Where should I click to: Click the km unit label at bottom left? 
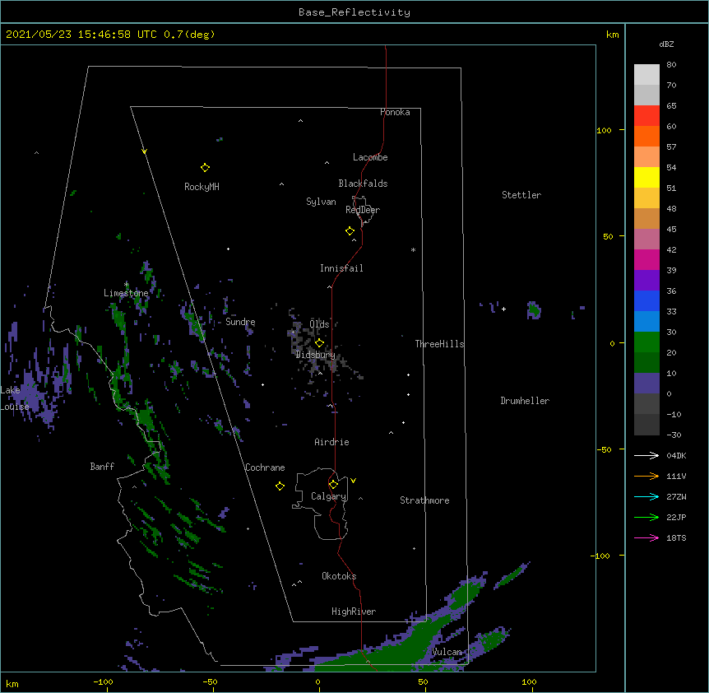pos(12,684)
